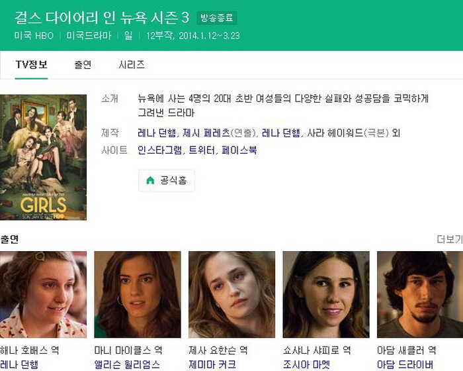Click the cast photo above 쇼샤나 샤피로 역
This screenshot has height=371, width=463.
coord(326,295)
